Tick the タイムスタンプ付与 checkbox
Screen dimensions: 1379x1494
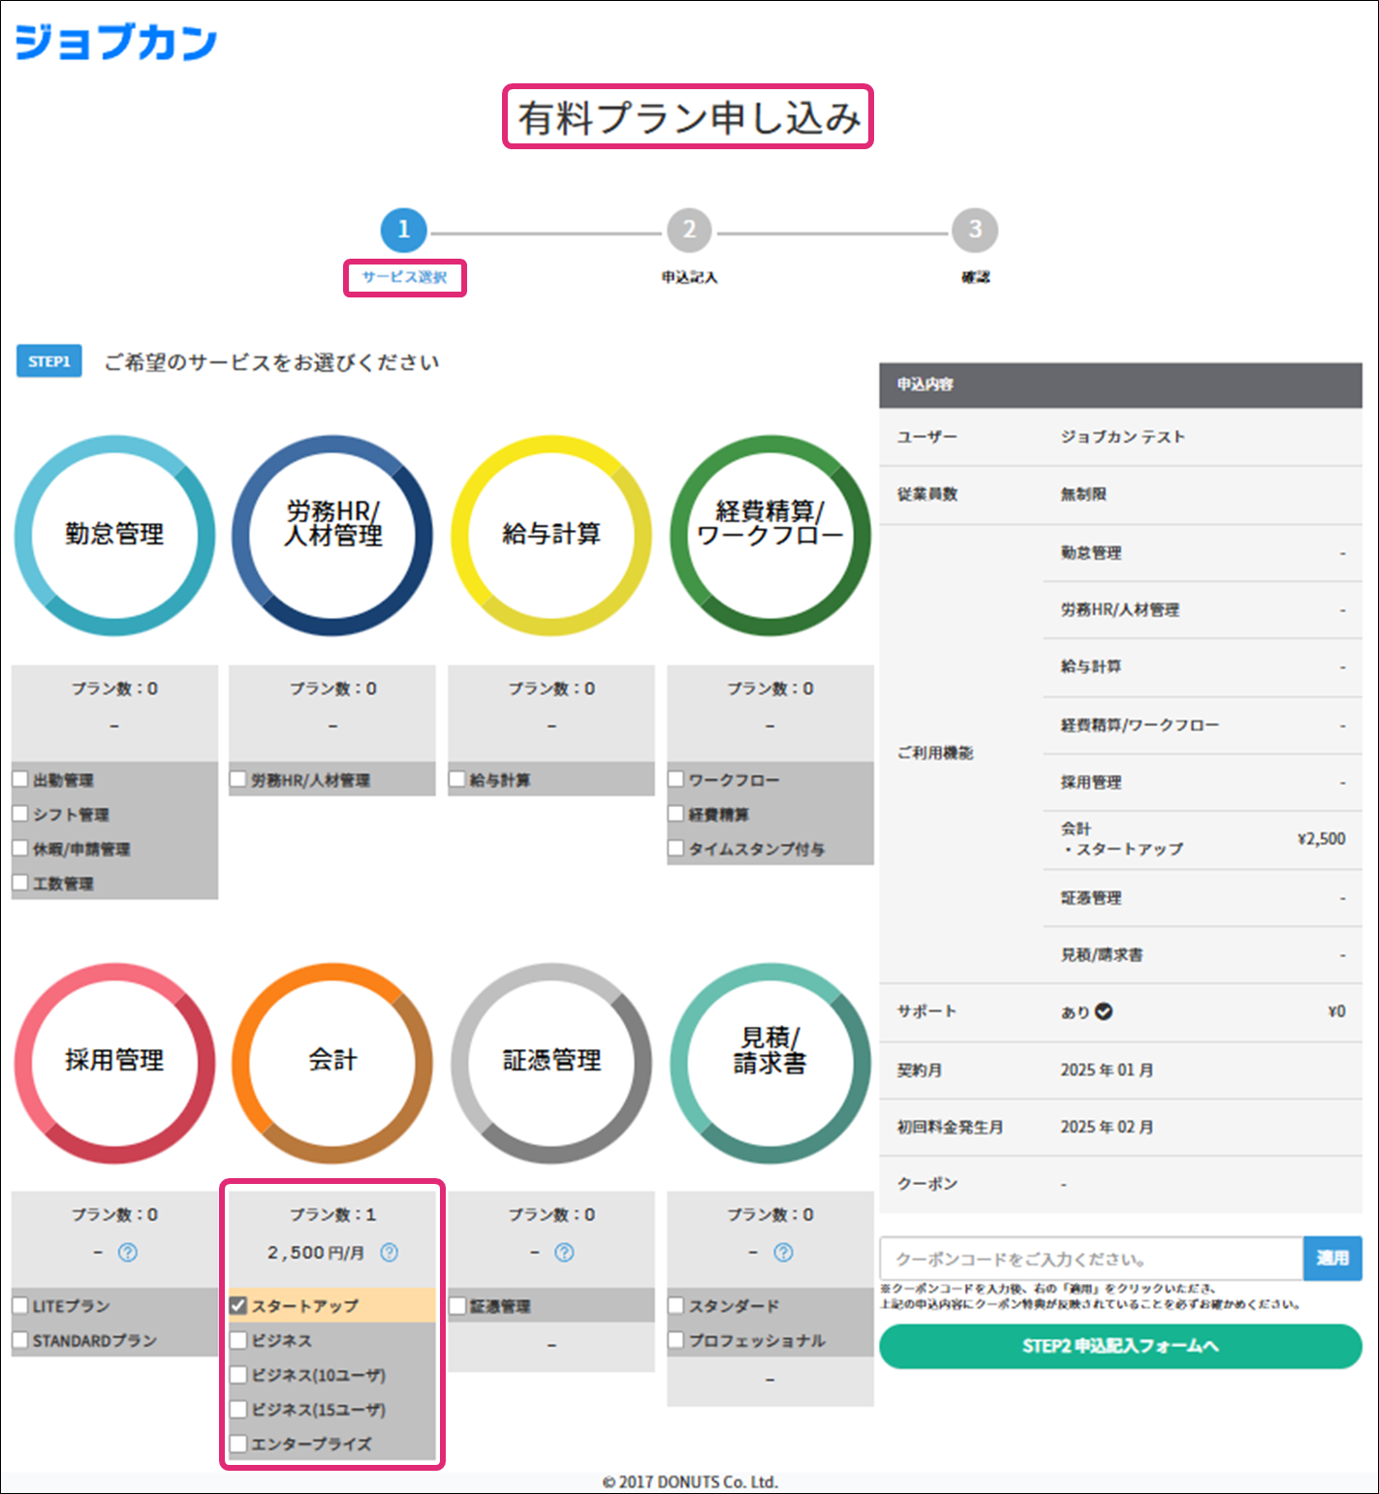click(x=676, y=849)
